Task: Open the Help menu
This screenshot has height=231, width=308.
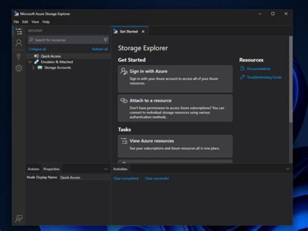Action: (x=46, y=22)
